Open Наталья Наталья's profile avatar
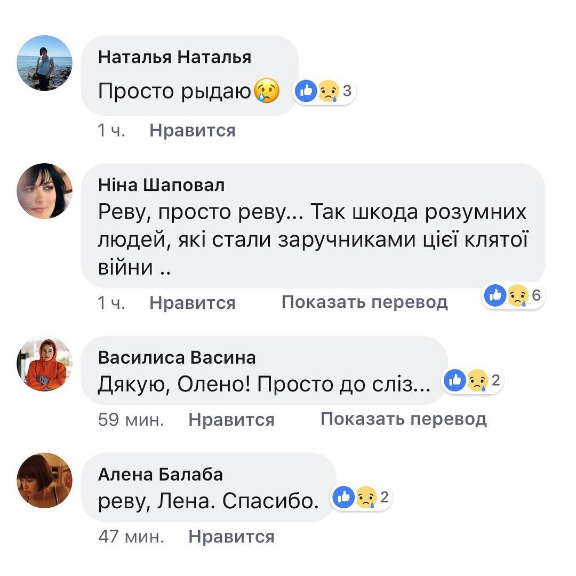The height and width of the screenshot is (576, 576). [x=45, y=63]
